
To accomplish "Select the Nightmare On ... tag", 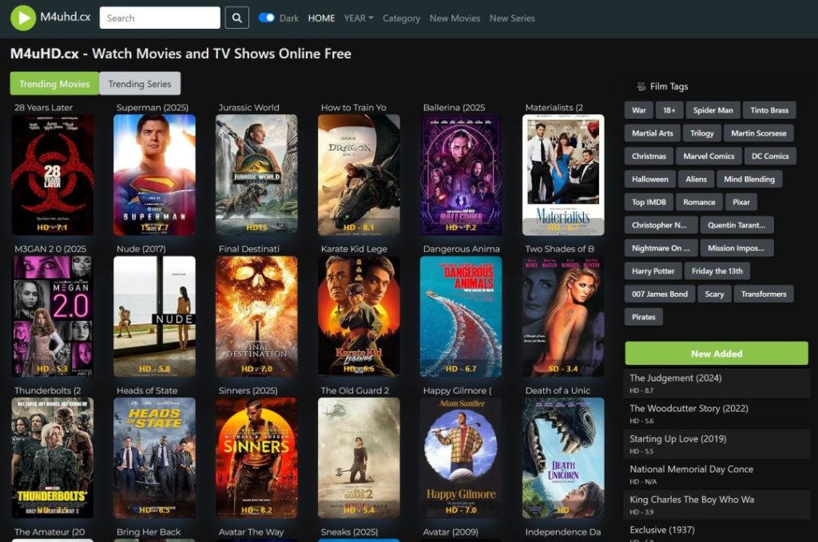I will [x=661, y=247].
